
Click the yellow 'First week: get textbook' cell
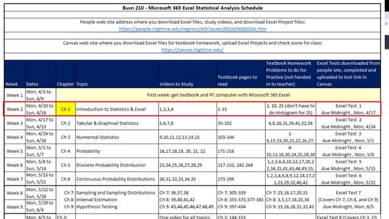[x=218, y=95]
